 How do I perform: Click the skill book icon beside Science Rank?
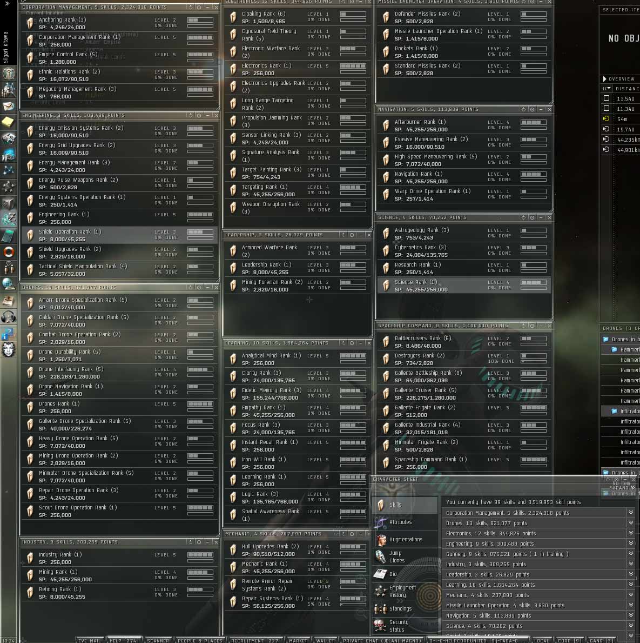click(386, 286)
